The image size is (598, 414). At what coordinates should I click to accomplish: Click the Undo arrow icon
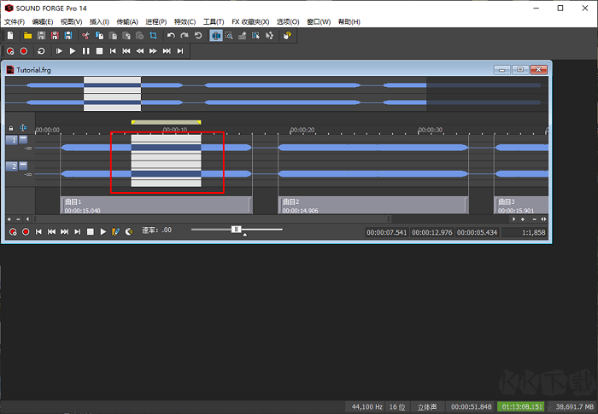tap(171, 36)
